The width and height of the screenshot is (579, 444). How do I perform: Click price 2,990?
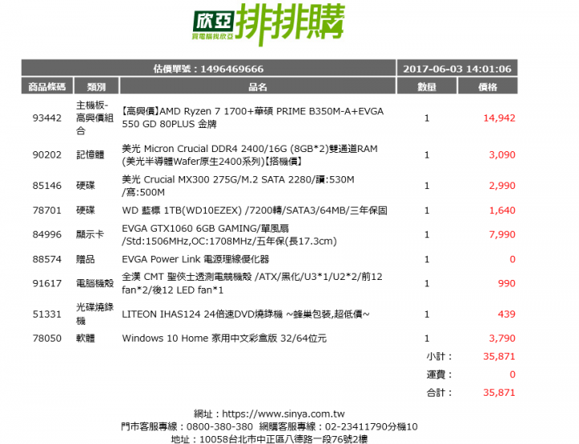tap(502, 186)
